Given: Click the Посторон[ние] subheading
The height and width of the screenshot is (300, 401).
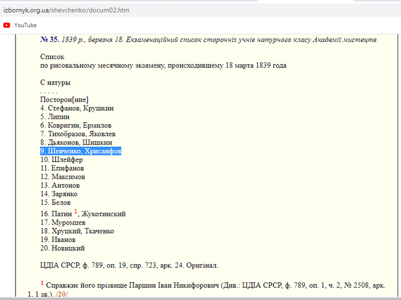Looking at the screenshot, I should pyautogui.click(x=64, y=99).
